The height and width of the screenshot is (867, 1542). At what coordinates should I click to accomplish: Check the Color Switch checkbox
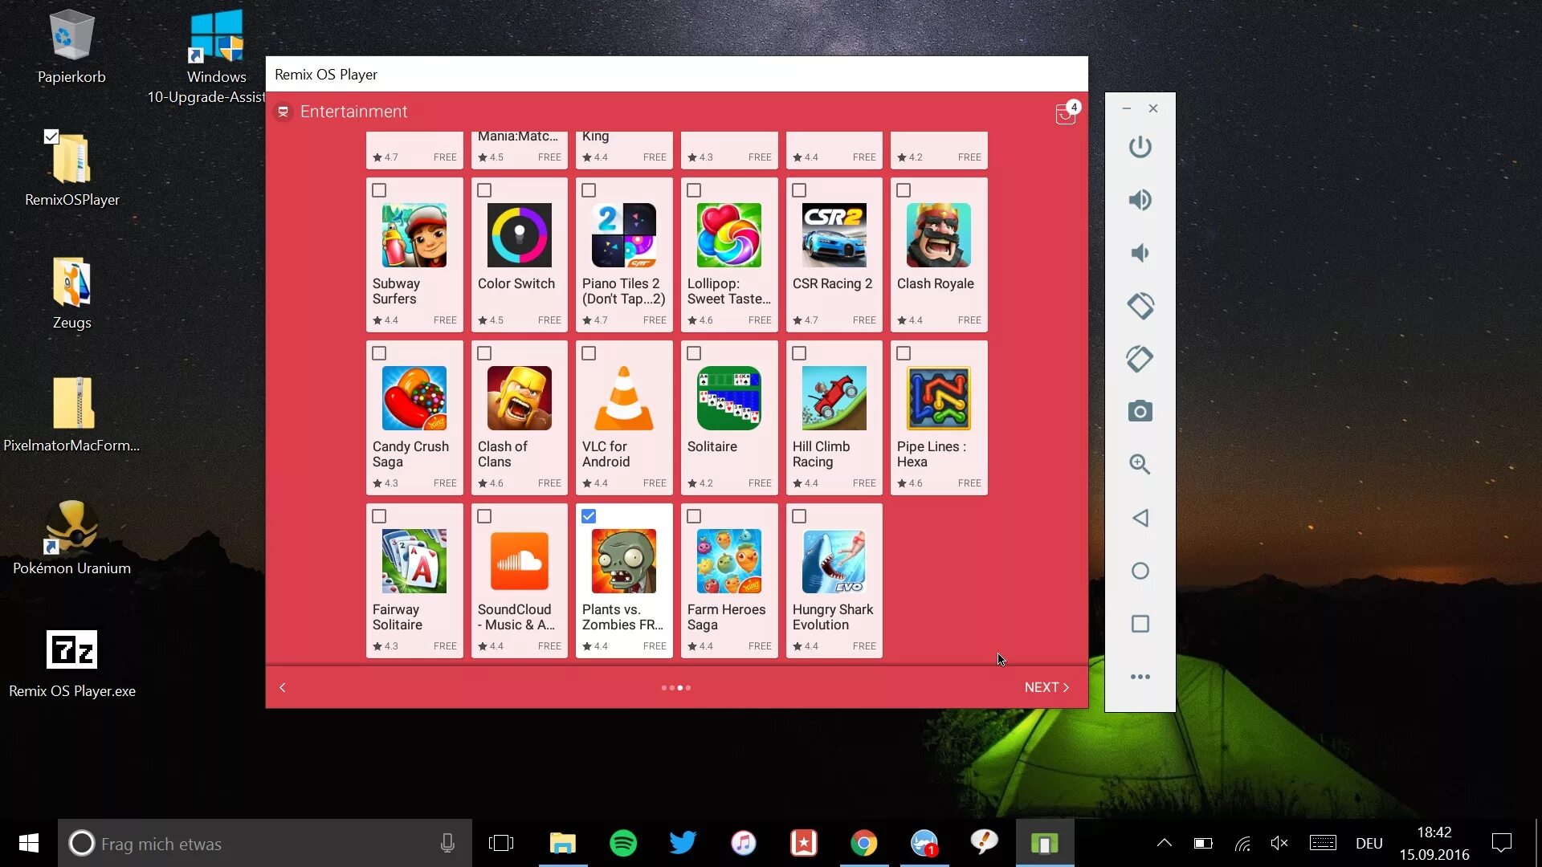click(x=484, y=190)
